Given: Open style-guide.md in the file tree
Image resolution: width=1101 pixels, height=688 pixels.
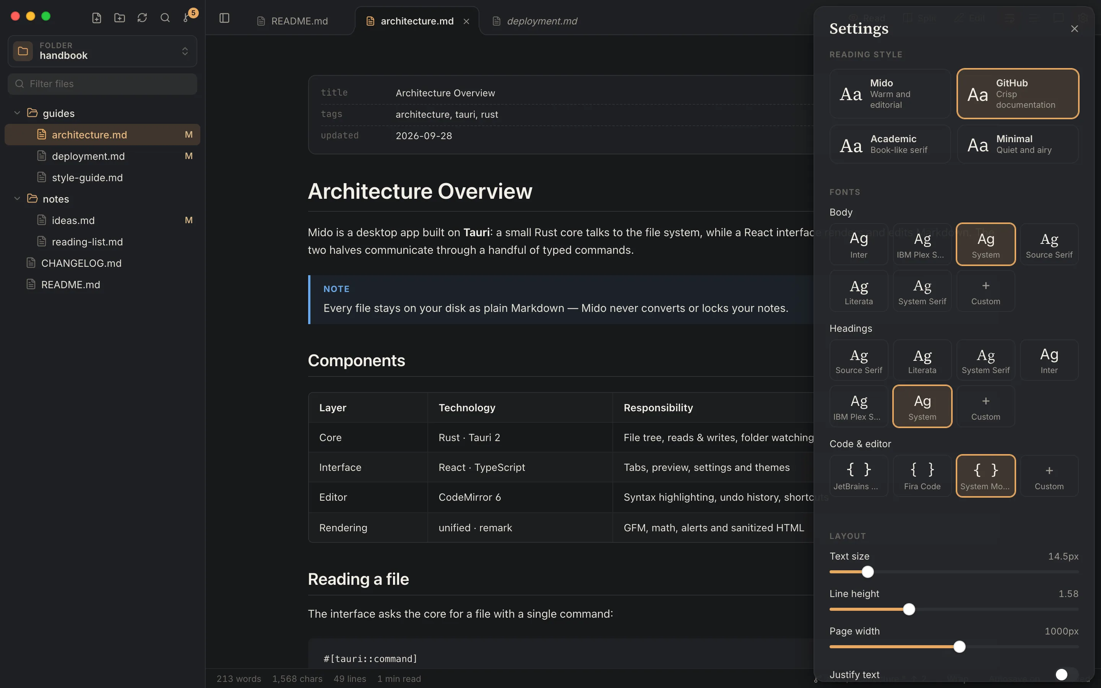Looking at the screenshot, I should [102, 177].
